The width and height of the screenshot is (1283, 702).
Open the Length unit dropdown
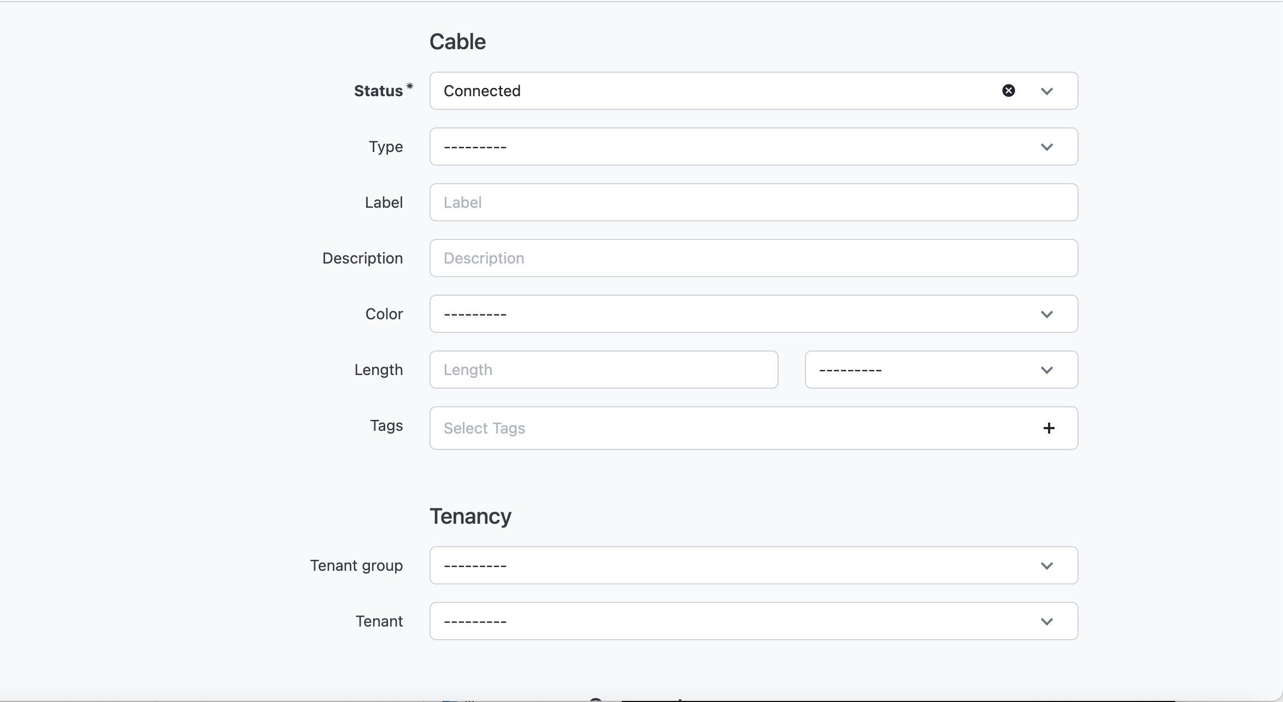click(x=918, y=370)
